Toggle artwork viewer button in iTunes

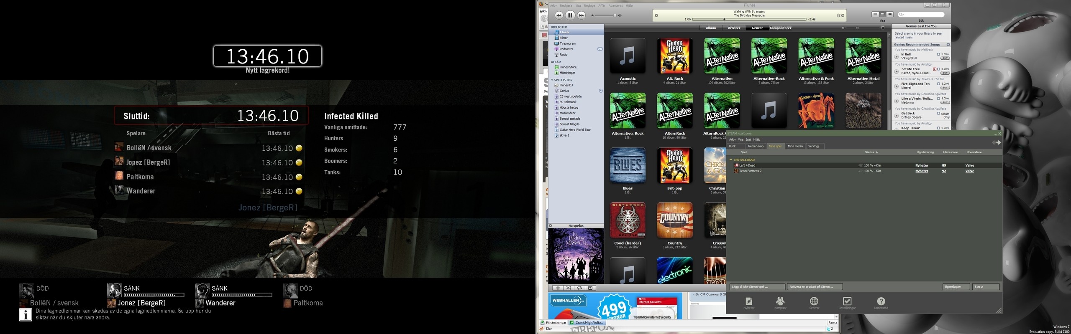coord(590,288)
